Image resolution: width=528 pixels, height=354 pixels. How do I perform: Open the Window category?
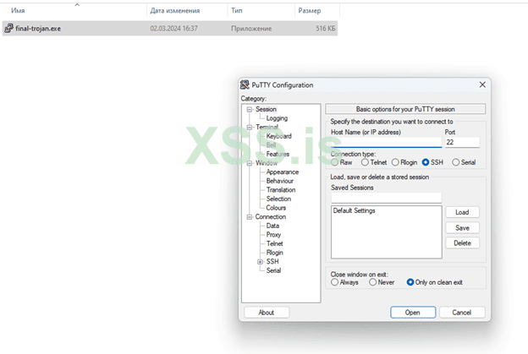point(267,163)
